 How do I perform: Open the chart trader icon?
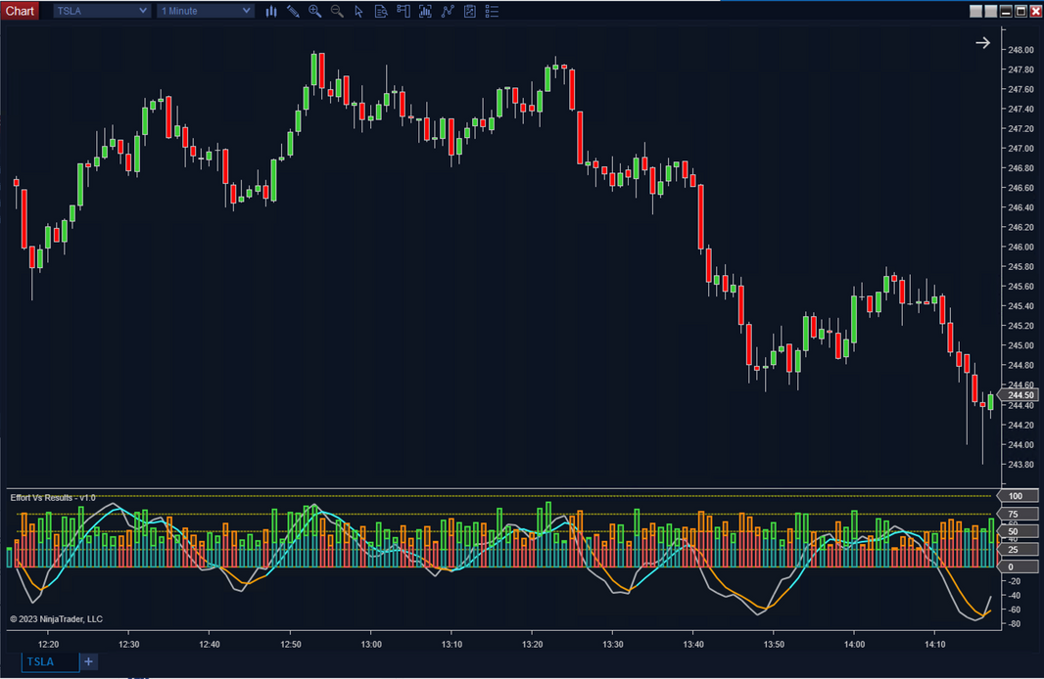pyautogui.click(x=403, y=12)
